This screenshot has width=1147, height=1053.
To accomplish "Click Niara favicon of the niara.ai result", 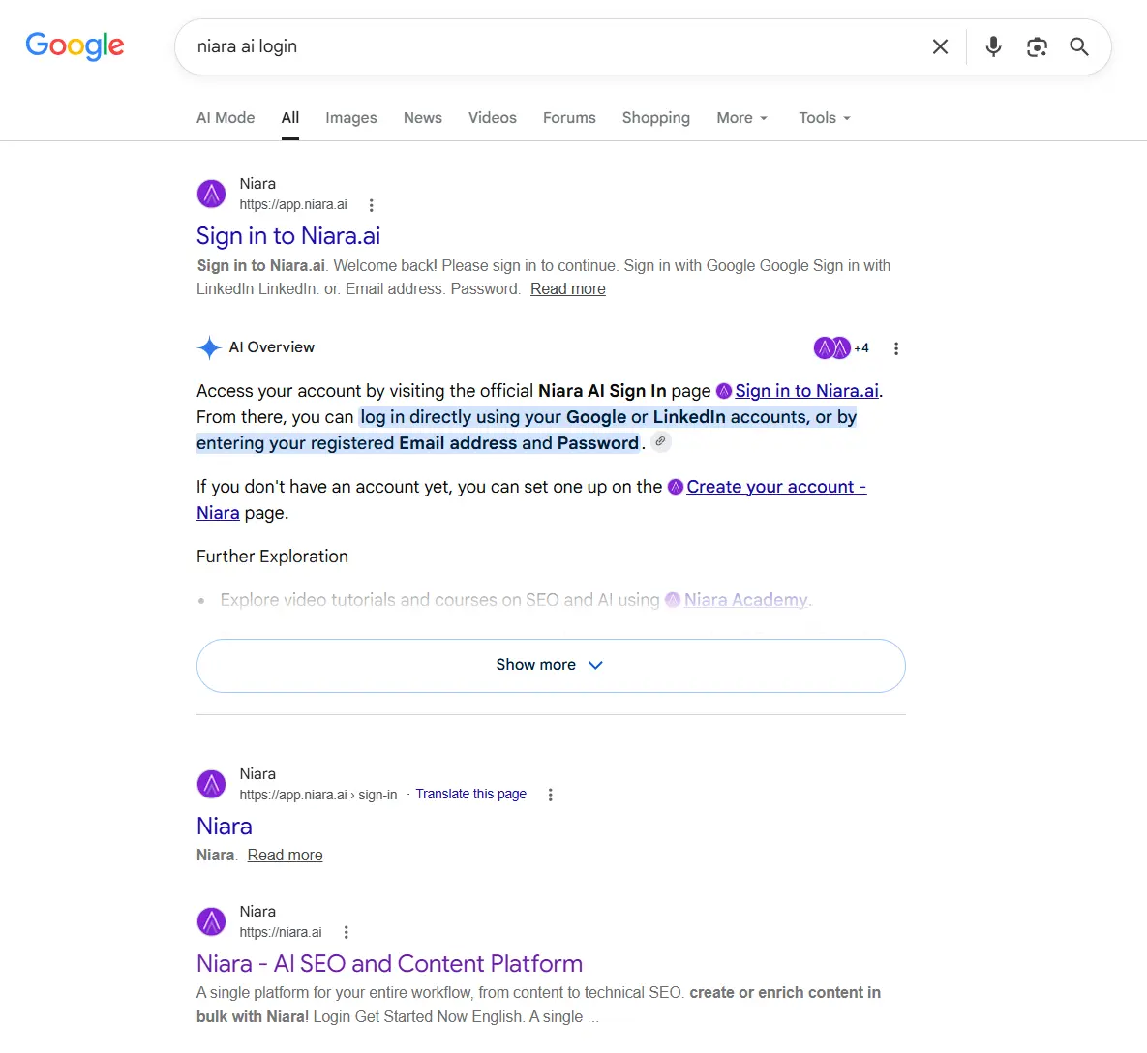I will click(211, 921).
